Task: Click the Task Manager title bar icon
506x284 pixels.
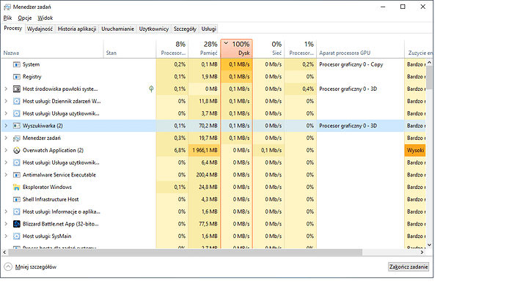Action: (7, 7)
